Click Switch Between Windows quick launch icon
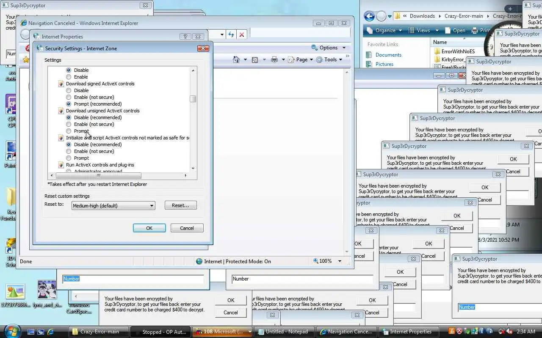The image size is (542, 338). [41, 332]
